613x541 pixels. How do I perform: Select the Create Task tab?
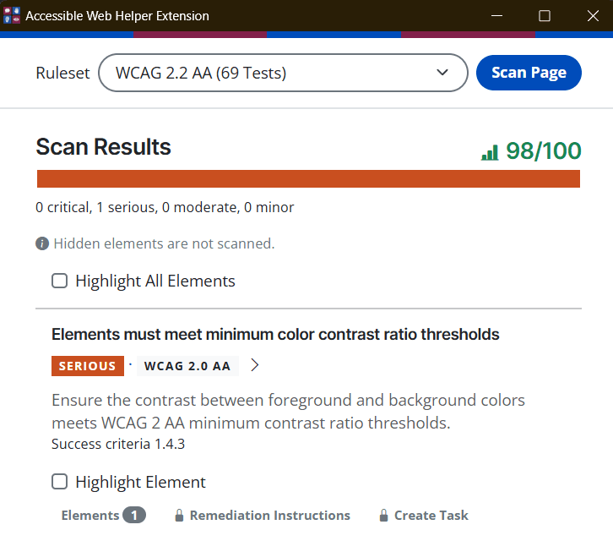(x=431, y=515)
